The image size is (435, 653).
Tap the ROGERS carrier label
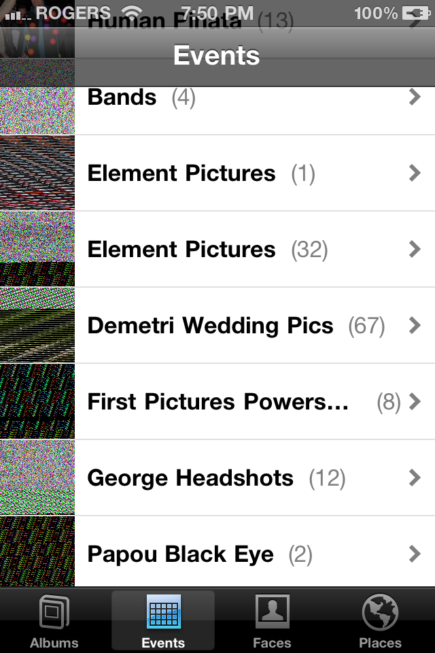tap(73, 13)
